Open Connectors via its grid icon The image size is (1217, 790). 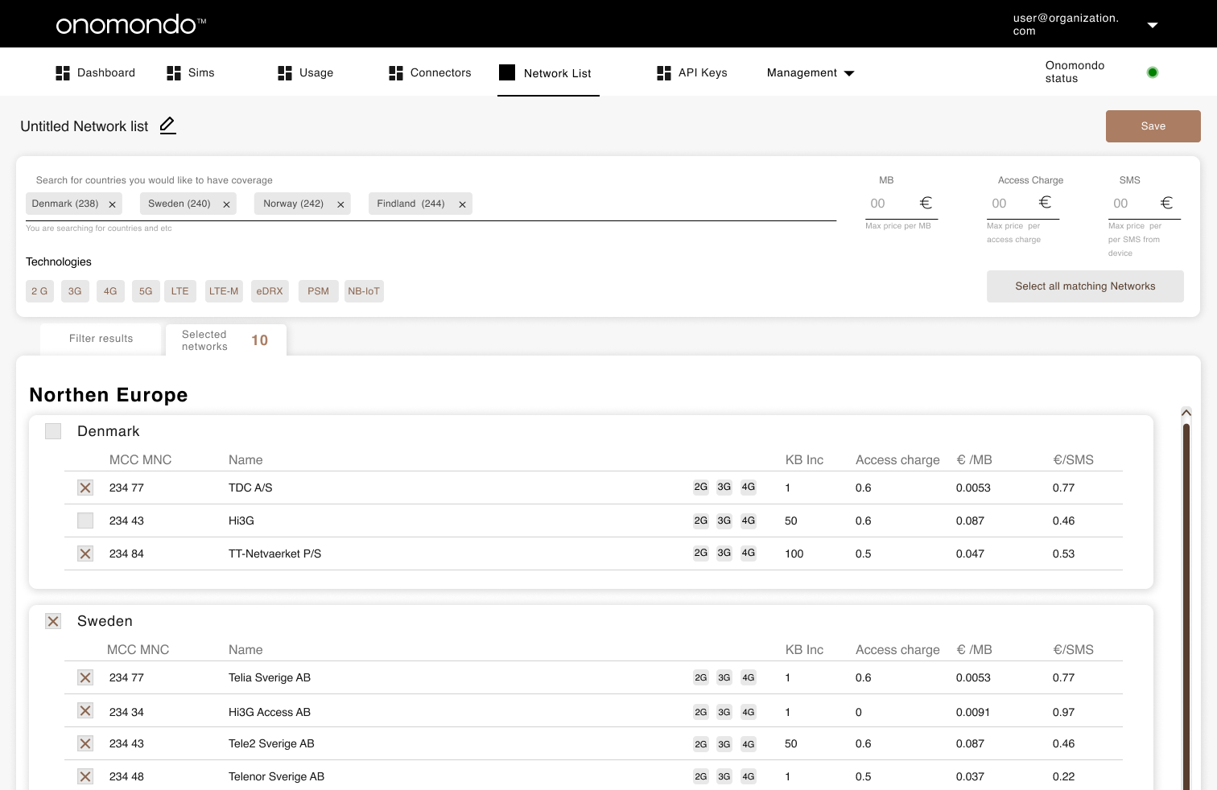tap(395, 72)
